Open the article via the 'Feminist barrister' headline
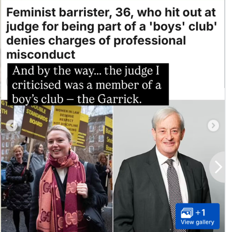The image size is (226, 232). (111, 33)
